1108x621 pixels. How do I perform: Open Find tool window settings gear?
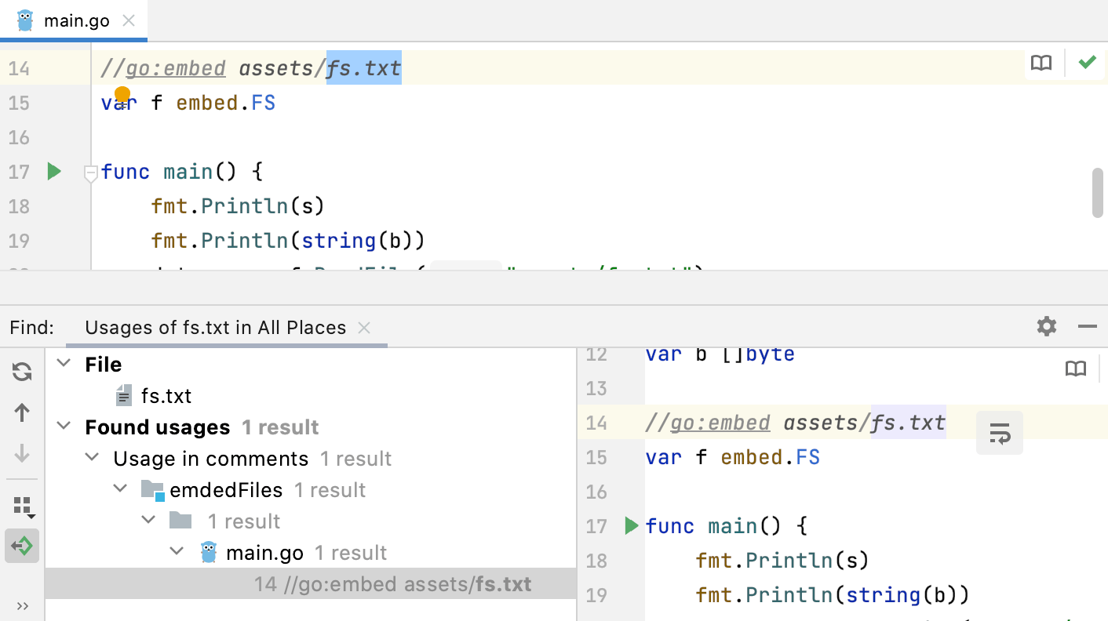pyautogui.click(x=1046, y=327)
